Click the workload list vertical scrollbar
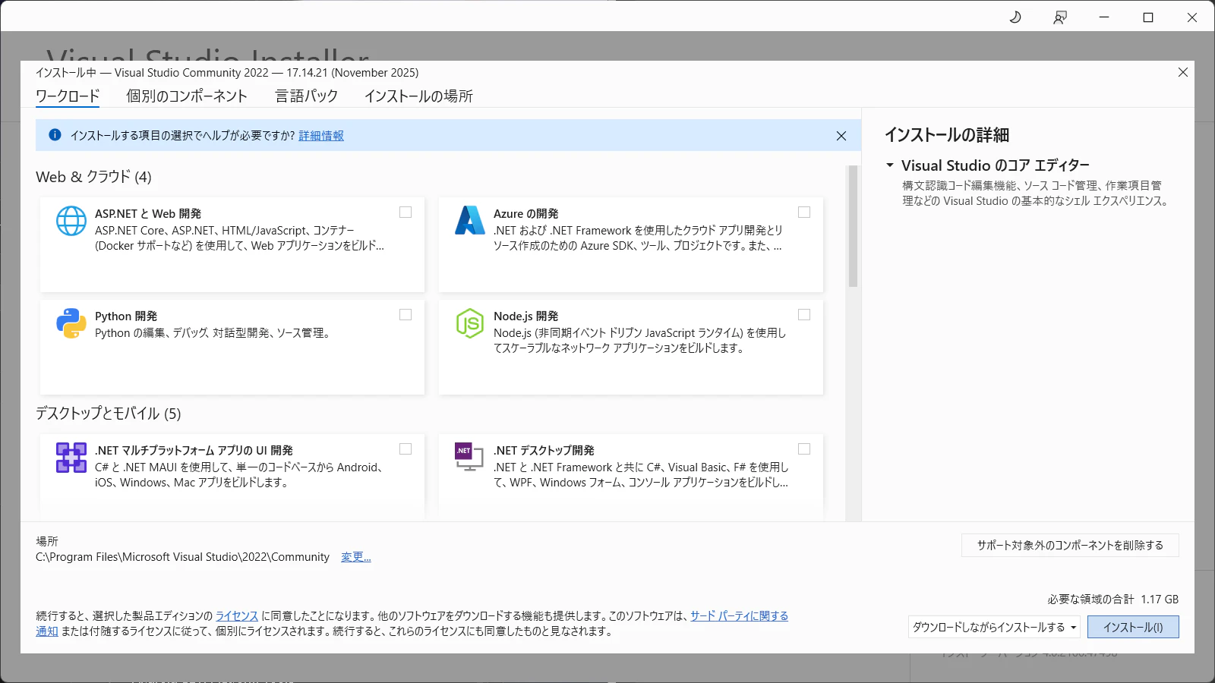This screenshot has width=1215, height=683. [854, 226]
